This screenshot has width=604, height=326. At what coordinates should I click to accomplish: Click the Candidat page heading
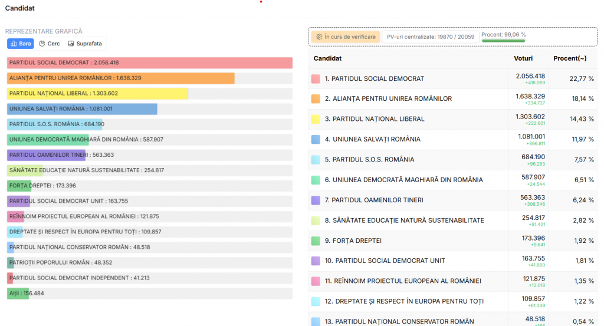point(19,8)
